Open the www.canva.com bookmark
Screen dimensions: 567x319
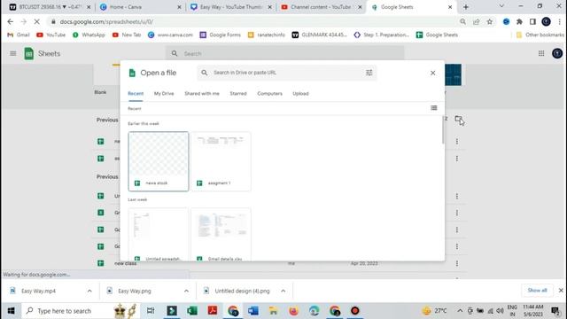(170, 35)
